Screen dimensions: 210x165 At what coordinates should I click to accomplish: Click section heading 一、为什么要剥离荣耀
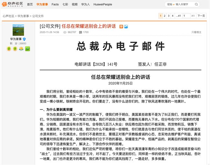pyautogui.click(x=56, y=109)
